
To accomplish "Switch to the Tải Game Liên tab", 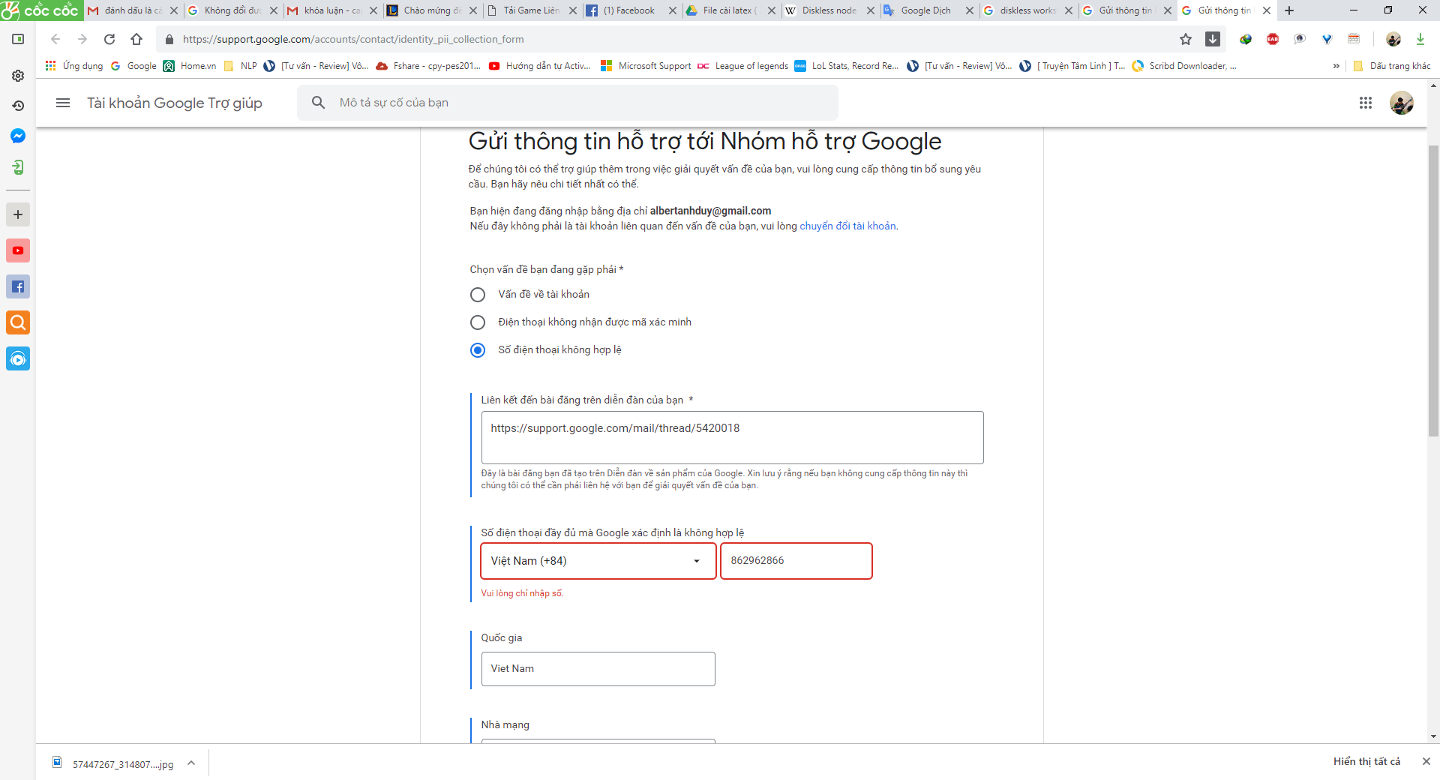I will point(532,10).
